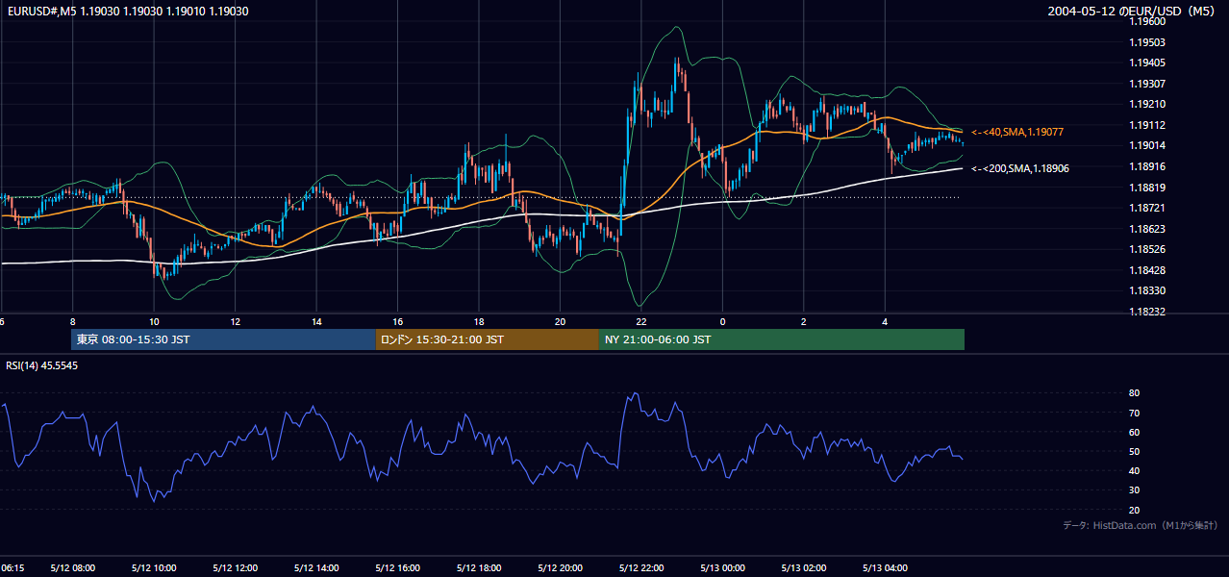
Task: Click price axis value 1.18721
Action: coord(1146,208)
